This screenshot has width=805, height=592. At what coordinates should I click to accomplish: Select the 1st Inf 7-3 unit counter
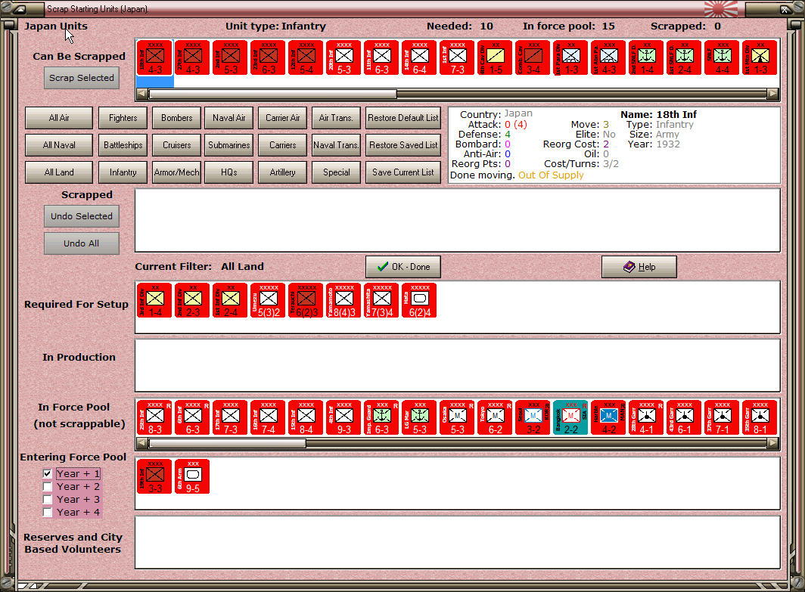(457, 57)
